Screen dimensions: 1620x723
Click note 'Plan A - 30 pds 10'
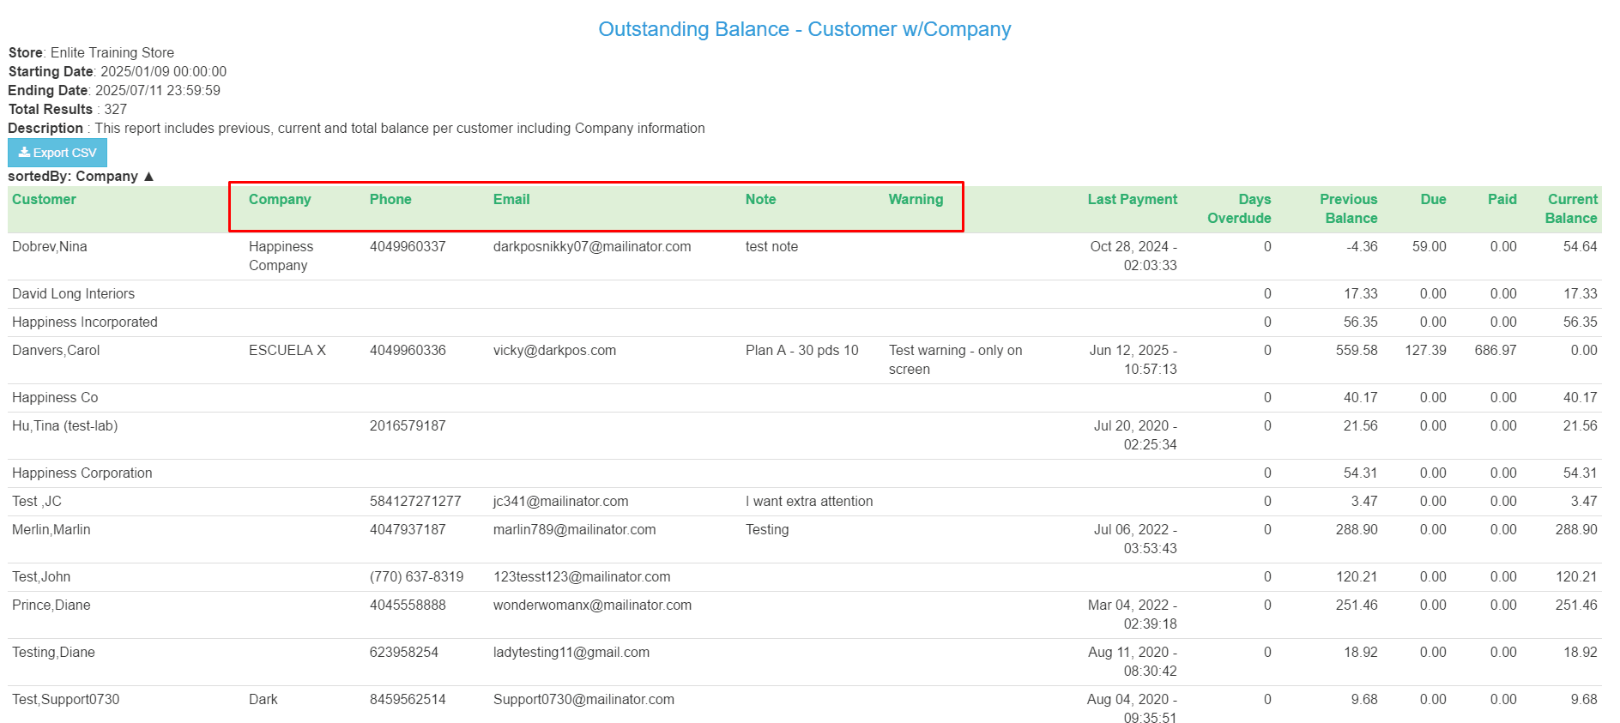tap(802, 350)
